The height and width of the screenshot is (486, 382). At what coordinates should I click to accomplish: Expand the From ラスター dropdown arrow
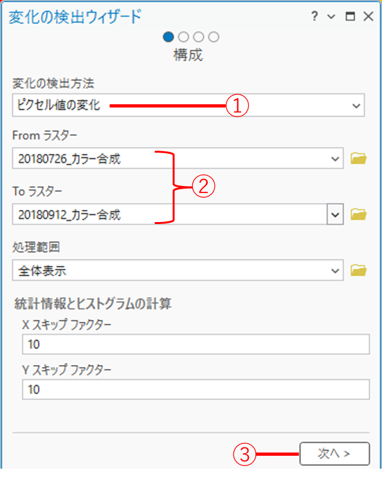click(335, 159)
